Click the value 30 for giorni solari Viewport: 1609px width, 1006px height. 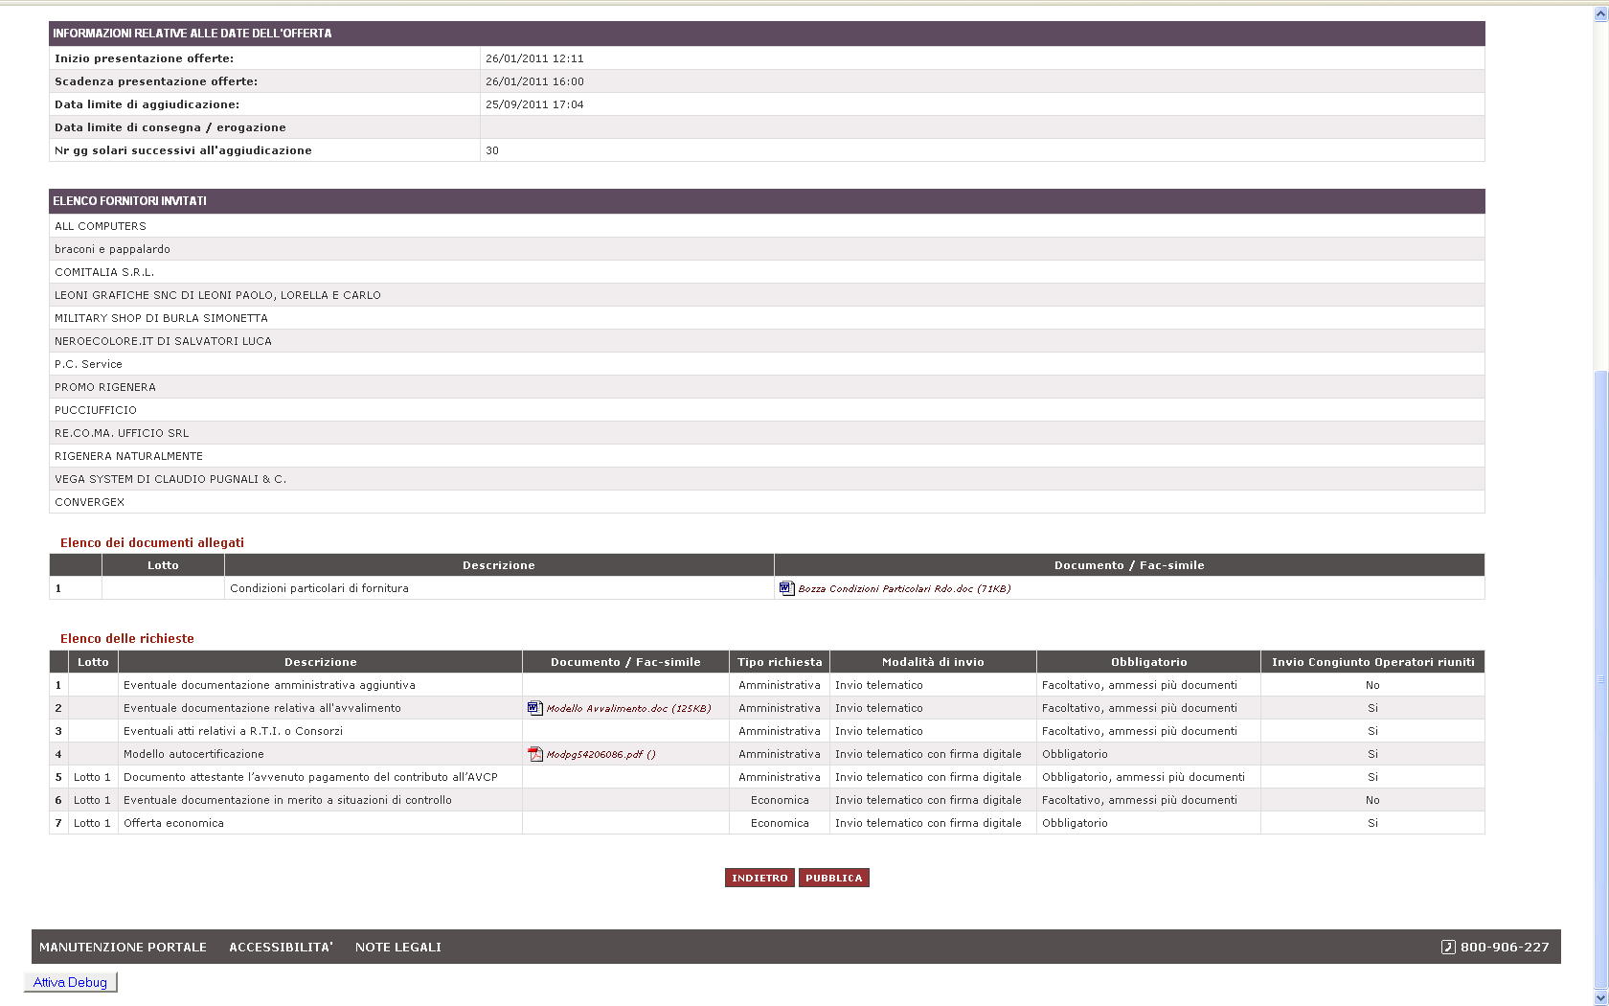pos(492,150)
